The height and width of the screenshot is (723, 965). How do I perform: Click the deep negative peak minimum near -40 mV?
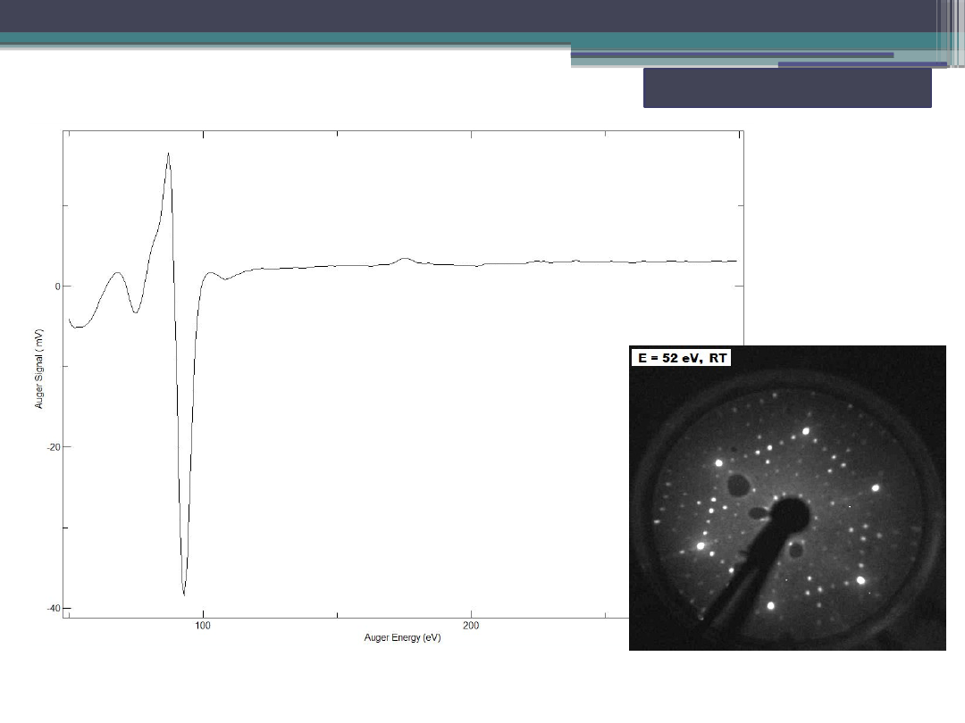184,593
